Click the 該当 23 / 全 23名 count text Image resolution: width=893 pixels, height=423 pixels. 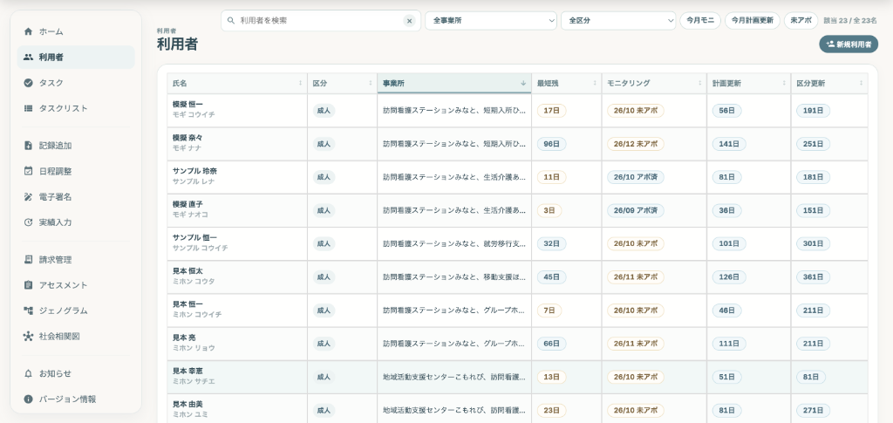[849, 20]
